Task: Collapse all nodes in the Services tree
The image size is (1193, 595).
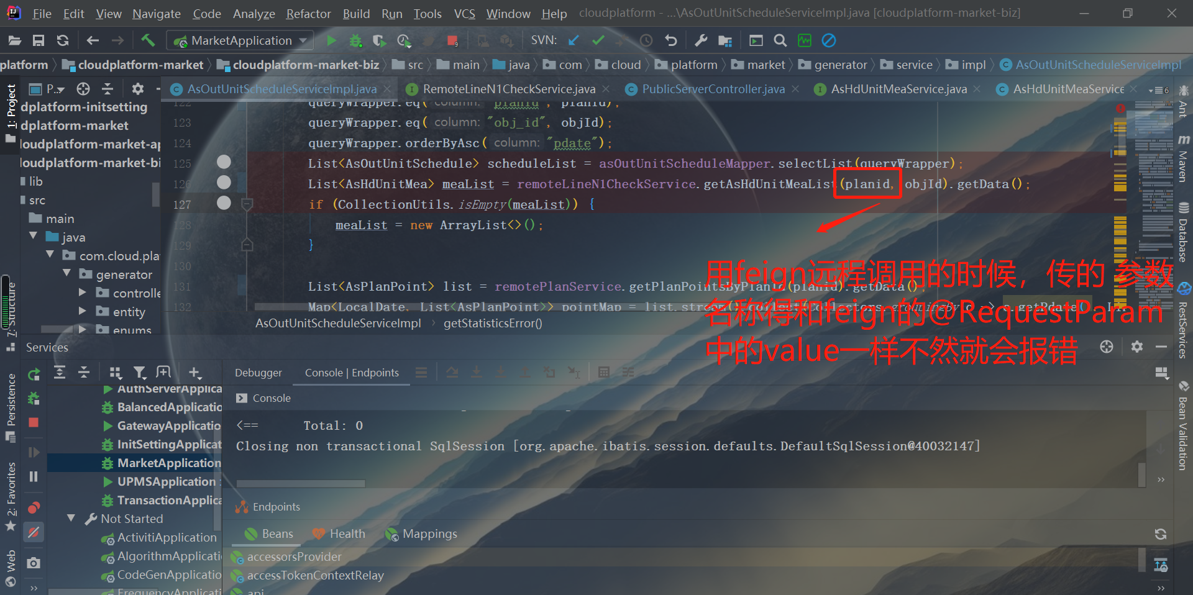Action: point(84,373)
